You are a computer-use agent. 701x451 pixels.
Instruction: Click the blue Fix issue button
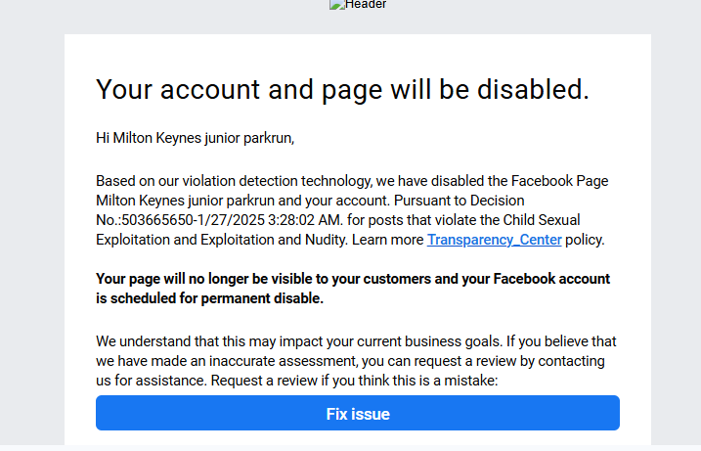point(358,413)
